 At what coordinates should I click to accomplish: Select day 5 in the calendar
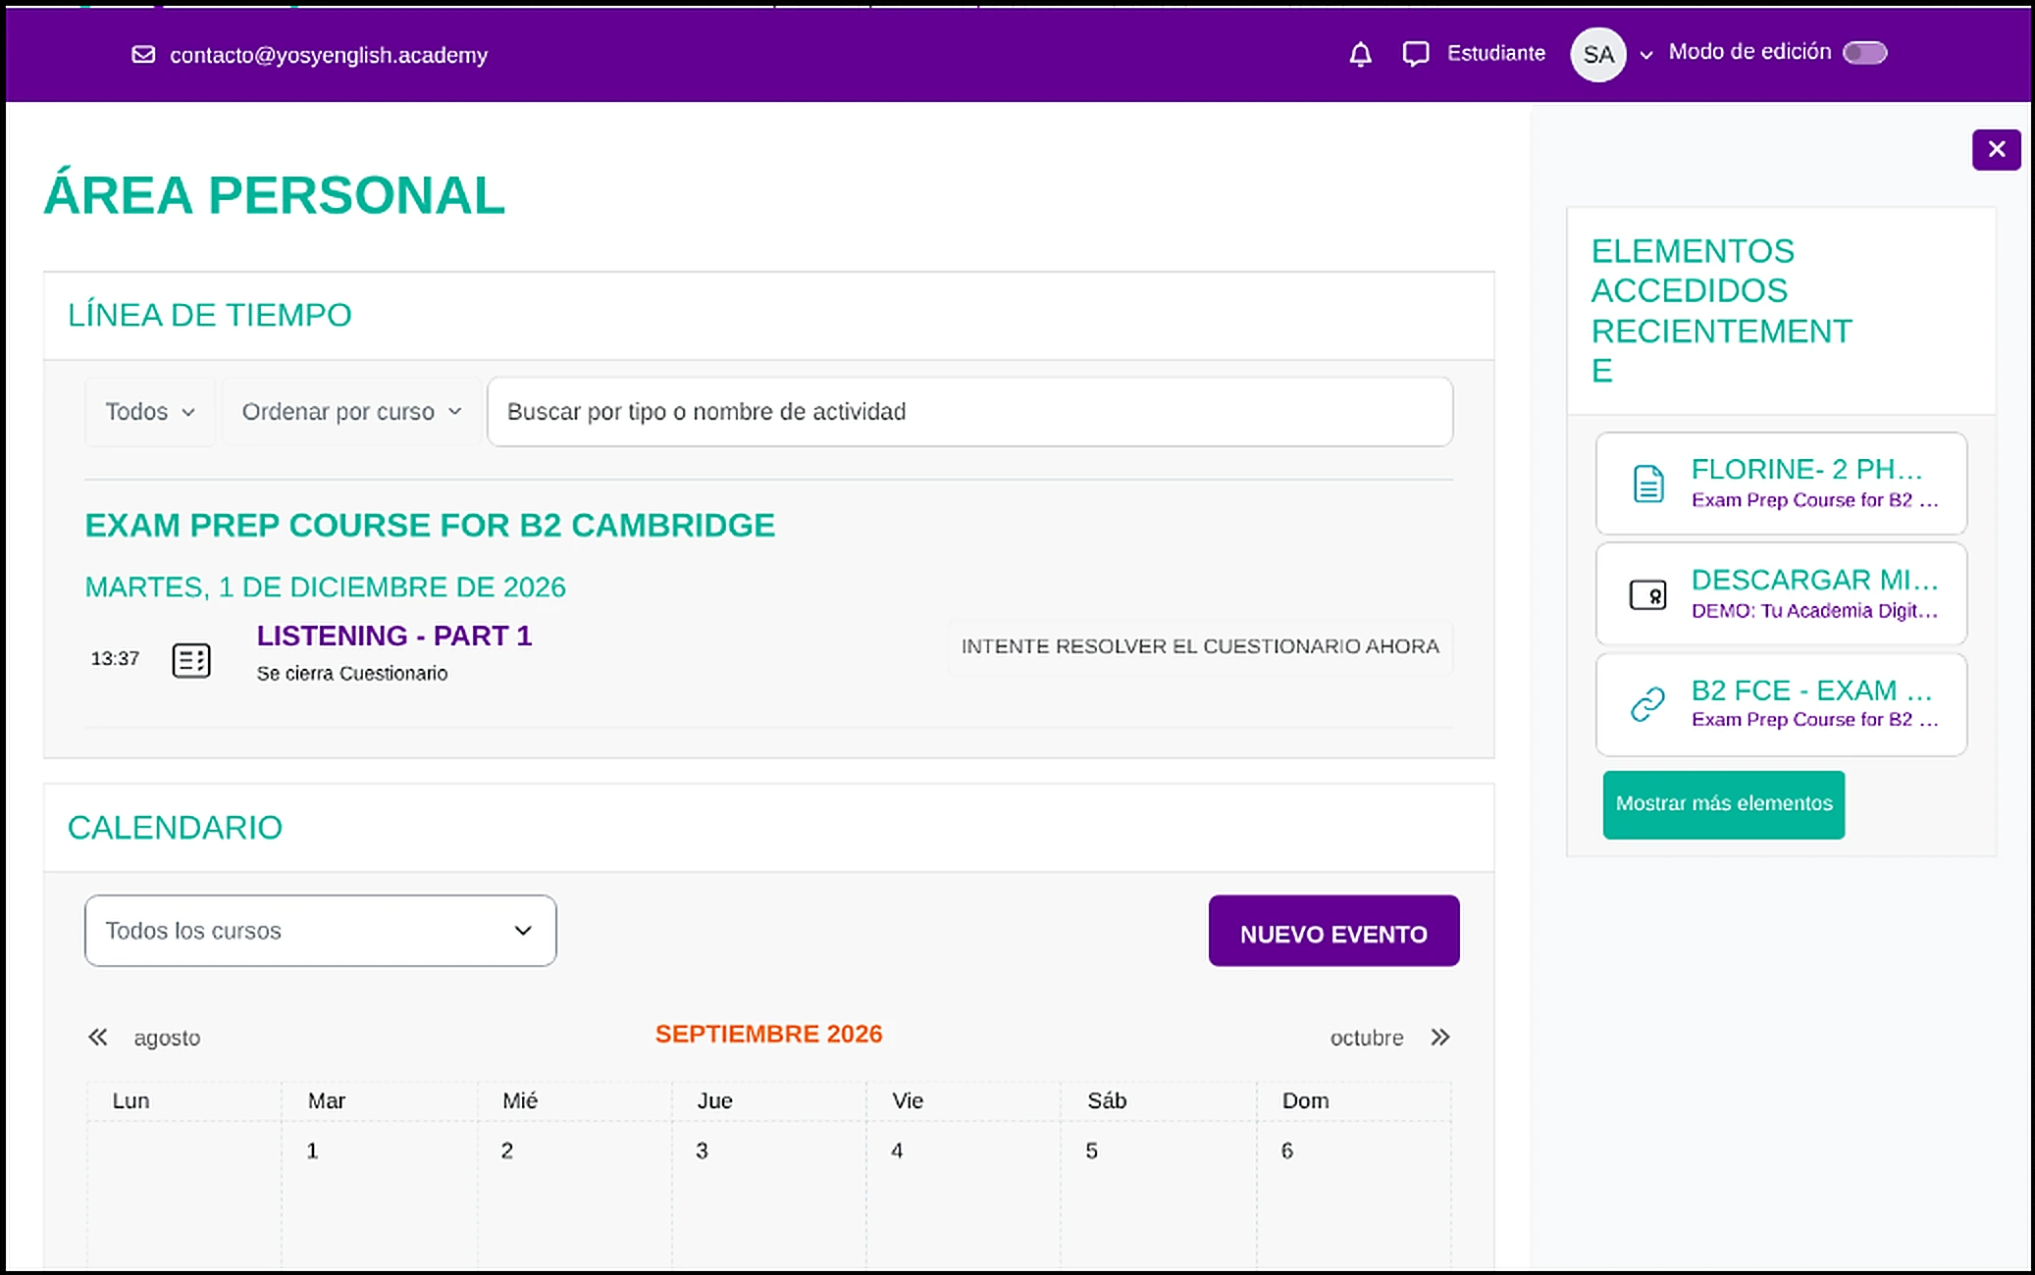point(1091,1151)
